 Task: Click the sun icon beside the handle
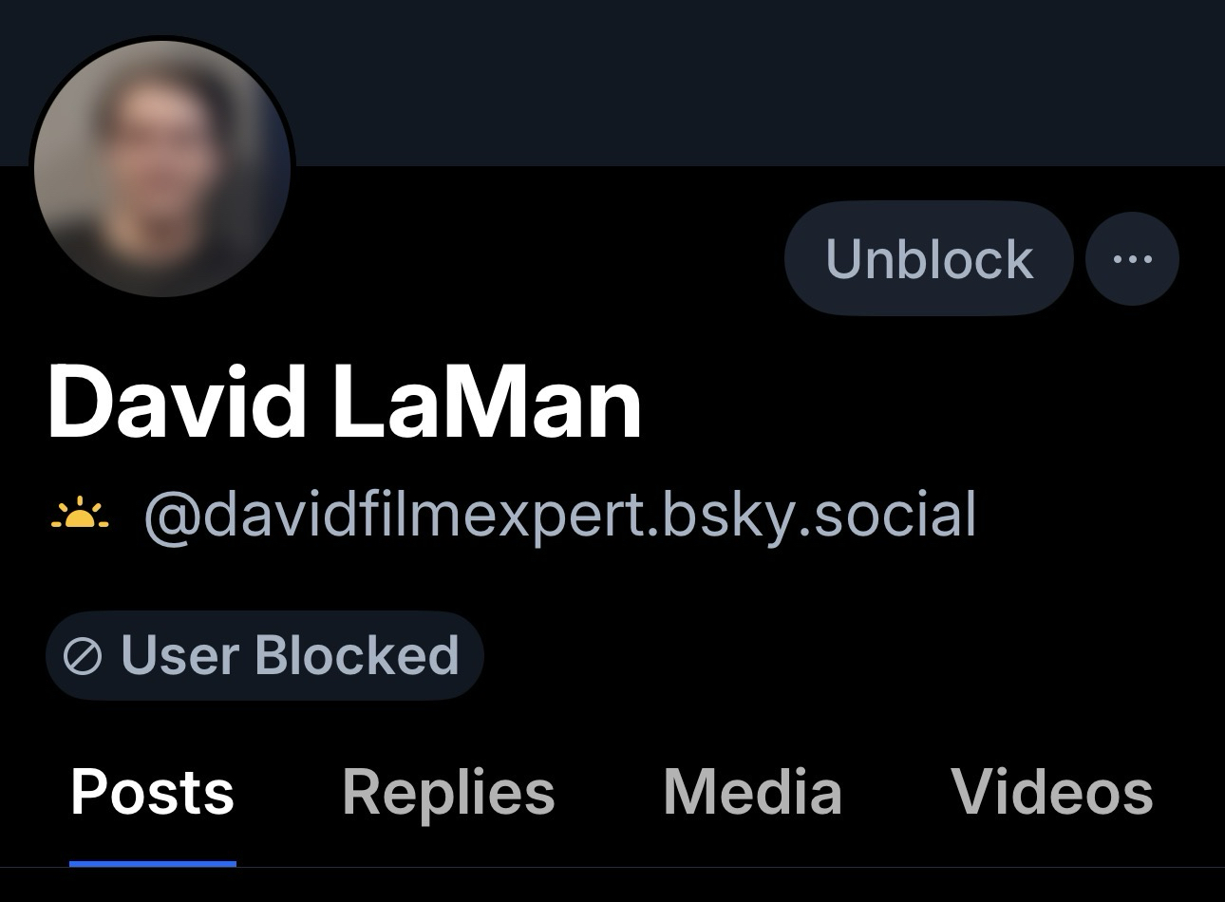click(81, 514)
